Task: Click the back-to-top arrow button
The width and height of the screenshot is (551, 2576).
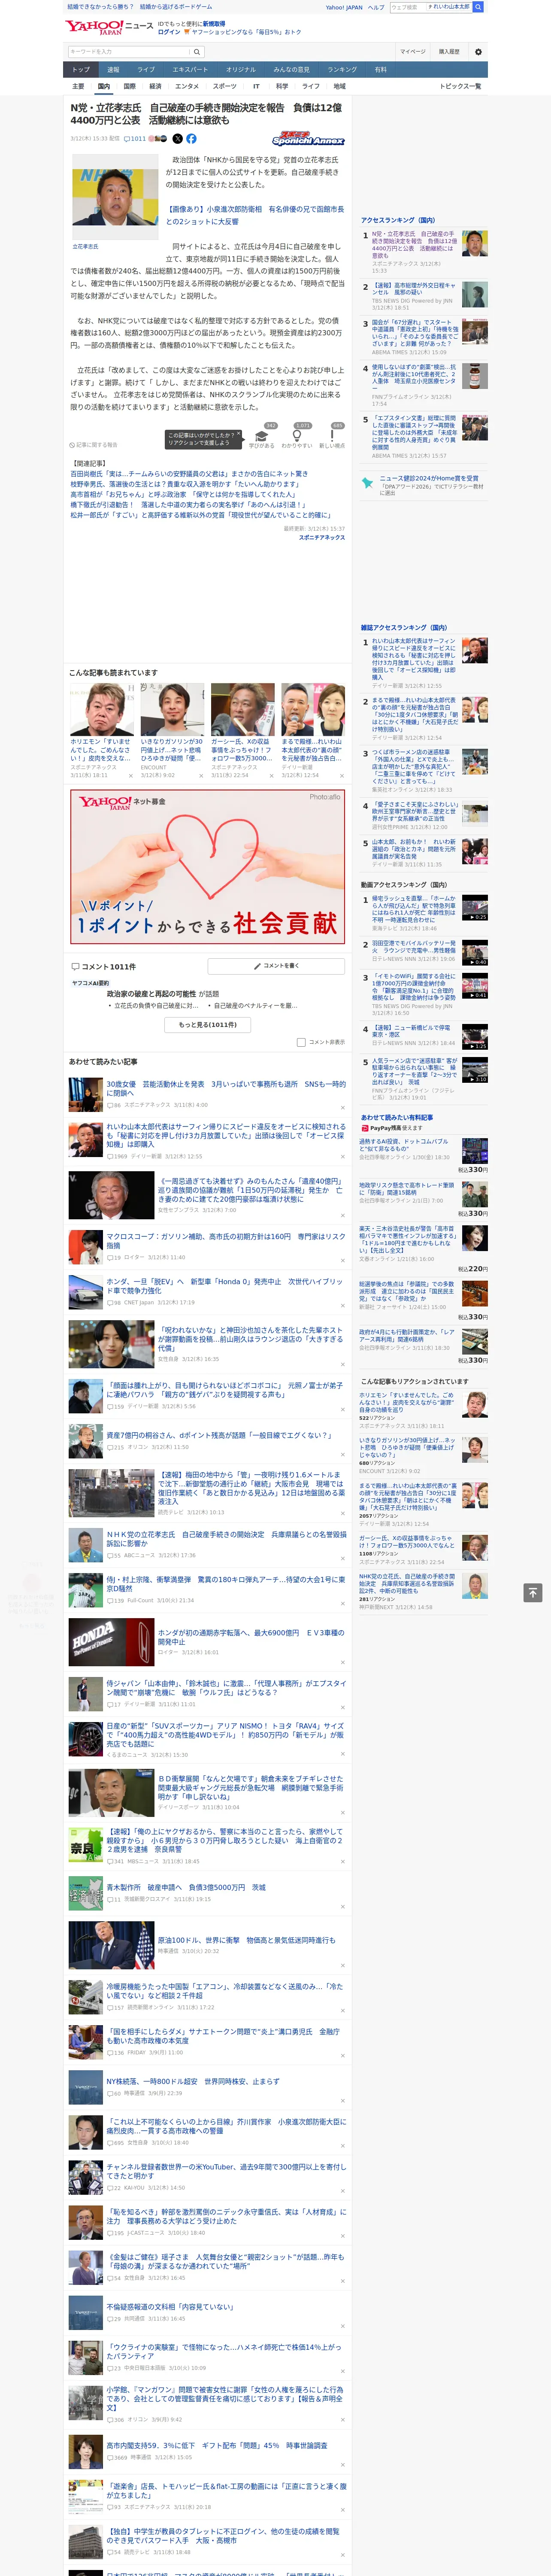Action: (533, 1593)
